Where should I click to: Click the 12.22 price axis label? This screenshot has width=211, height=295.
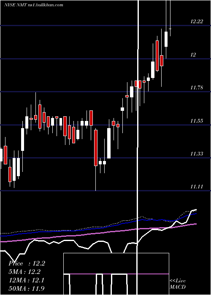coord(197,21)
